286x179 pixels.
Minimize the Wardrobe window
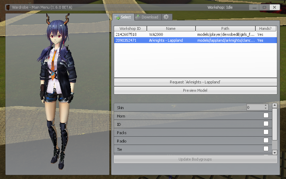coord(254,7)
